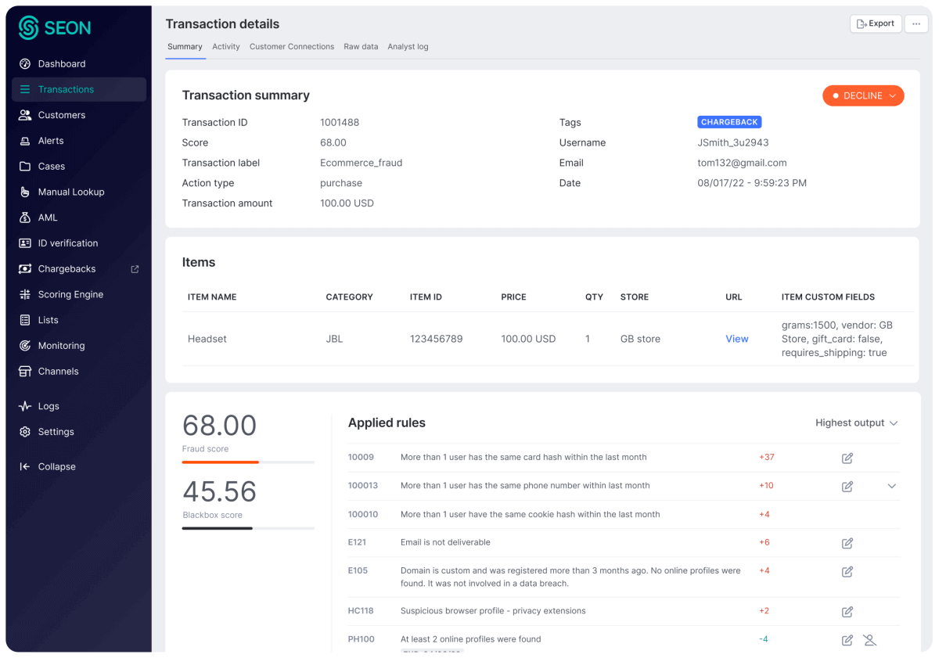Open the View link for Headset item
The width and height of the screenshot is (939, 658).
pos(736,340)
